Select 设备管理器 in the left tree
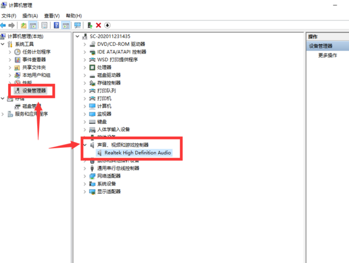349x263 pixels. tap(34, 91)
